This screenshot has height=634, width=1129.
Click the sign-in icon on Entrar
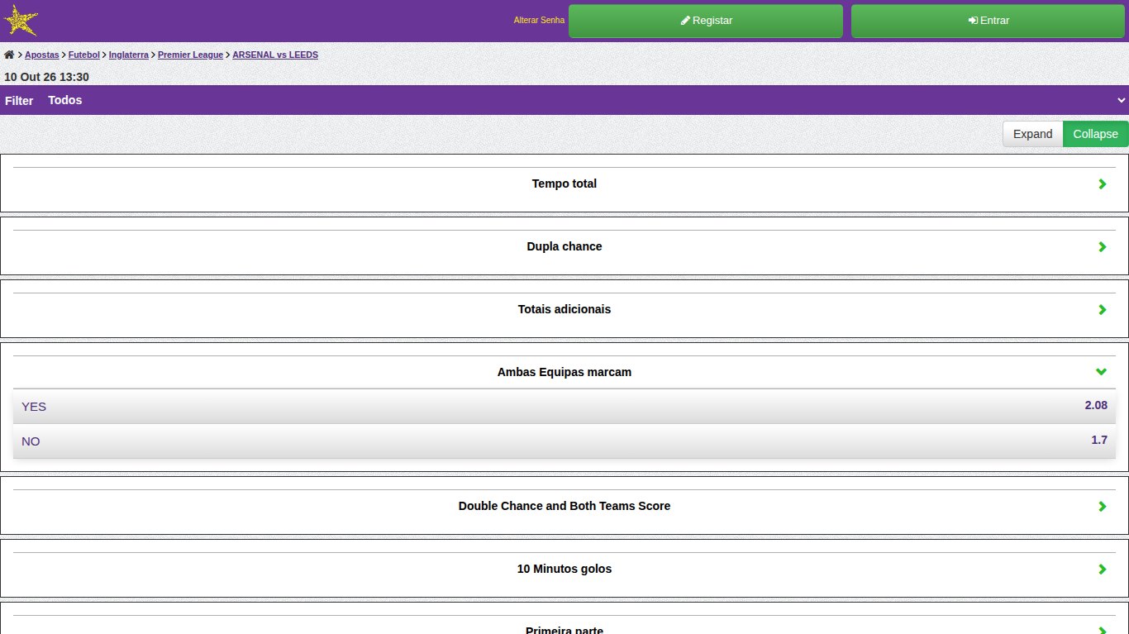(x=973, y=21)
